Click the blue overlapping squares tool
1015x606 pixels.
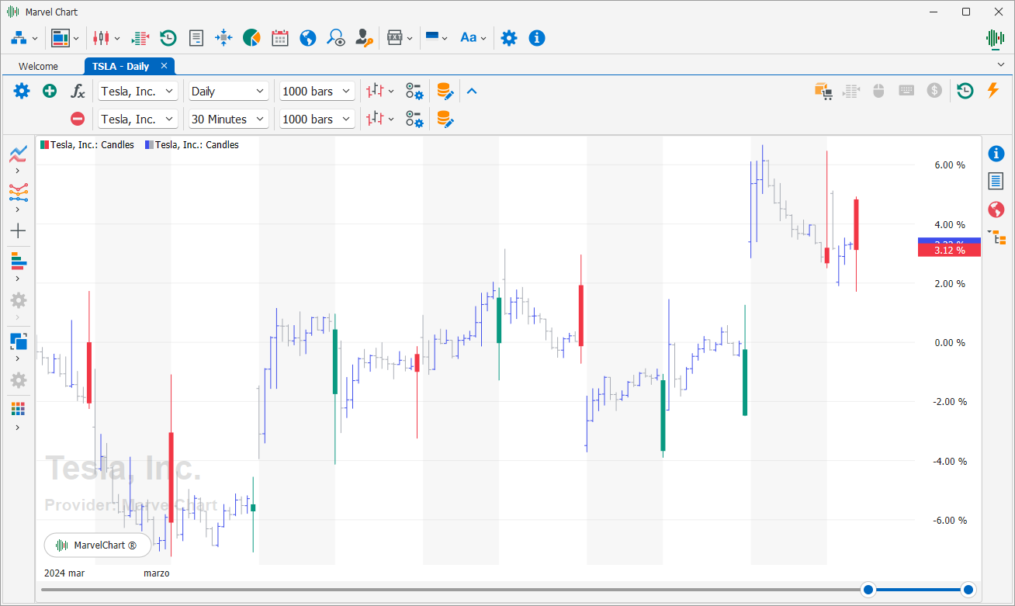pos(18,341)
